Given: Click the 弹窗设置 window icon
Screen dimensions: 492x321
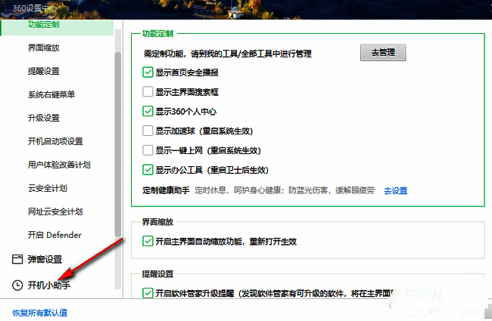Looking at the screenshot, I should tap(17, 260).
